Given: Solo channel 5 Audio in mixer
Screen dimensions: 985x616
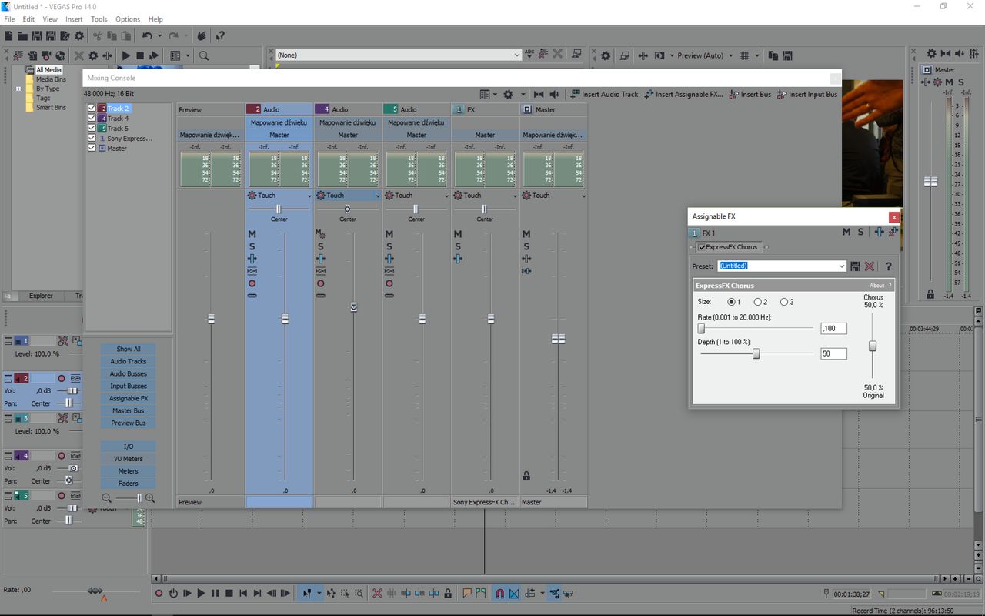Looking at the screenshot, I should [389, 246].
